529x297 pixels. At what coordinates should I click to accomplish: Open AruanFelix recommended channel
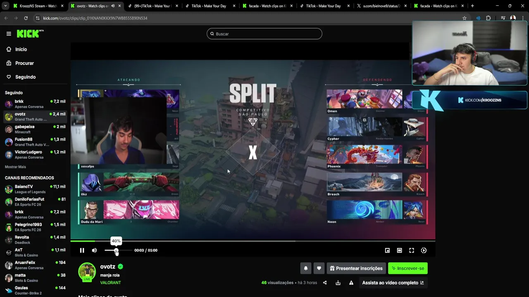tap(35, 265)
